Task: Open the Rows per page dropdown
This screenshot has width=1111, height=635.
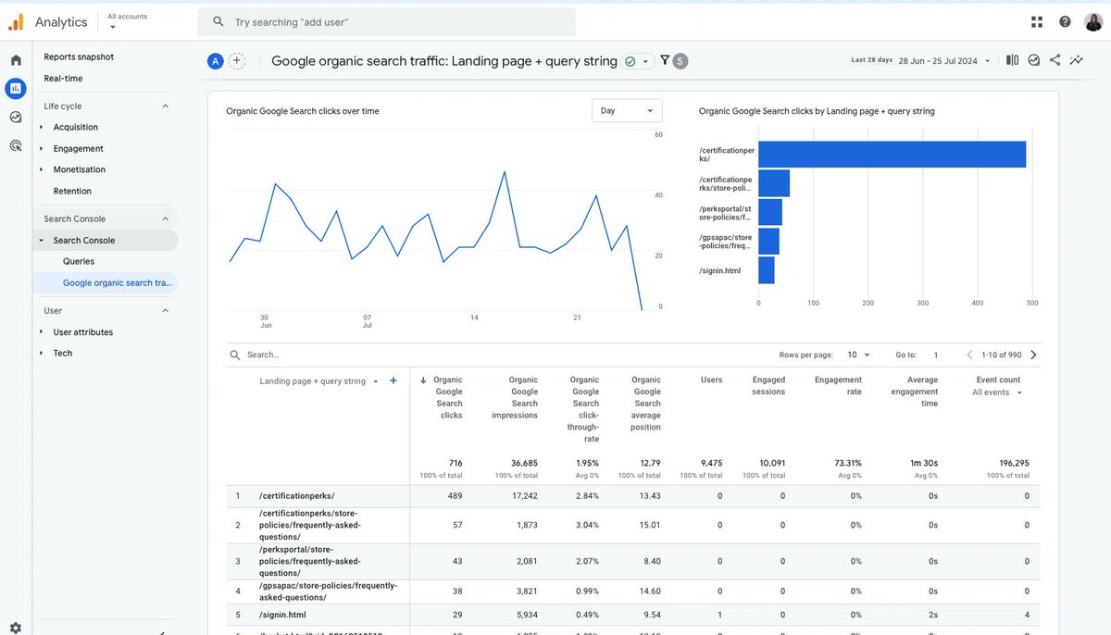Action: click(x=859, y=355)
